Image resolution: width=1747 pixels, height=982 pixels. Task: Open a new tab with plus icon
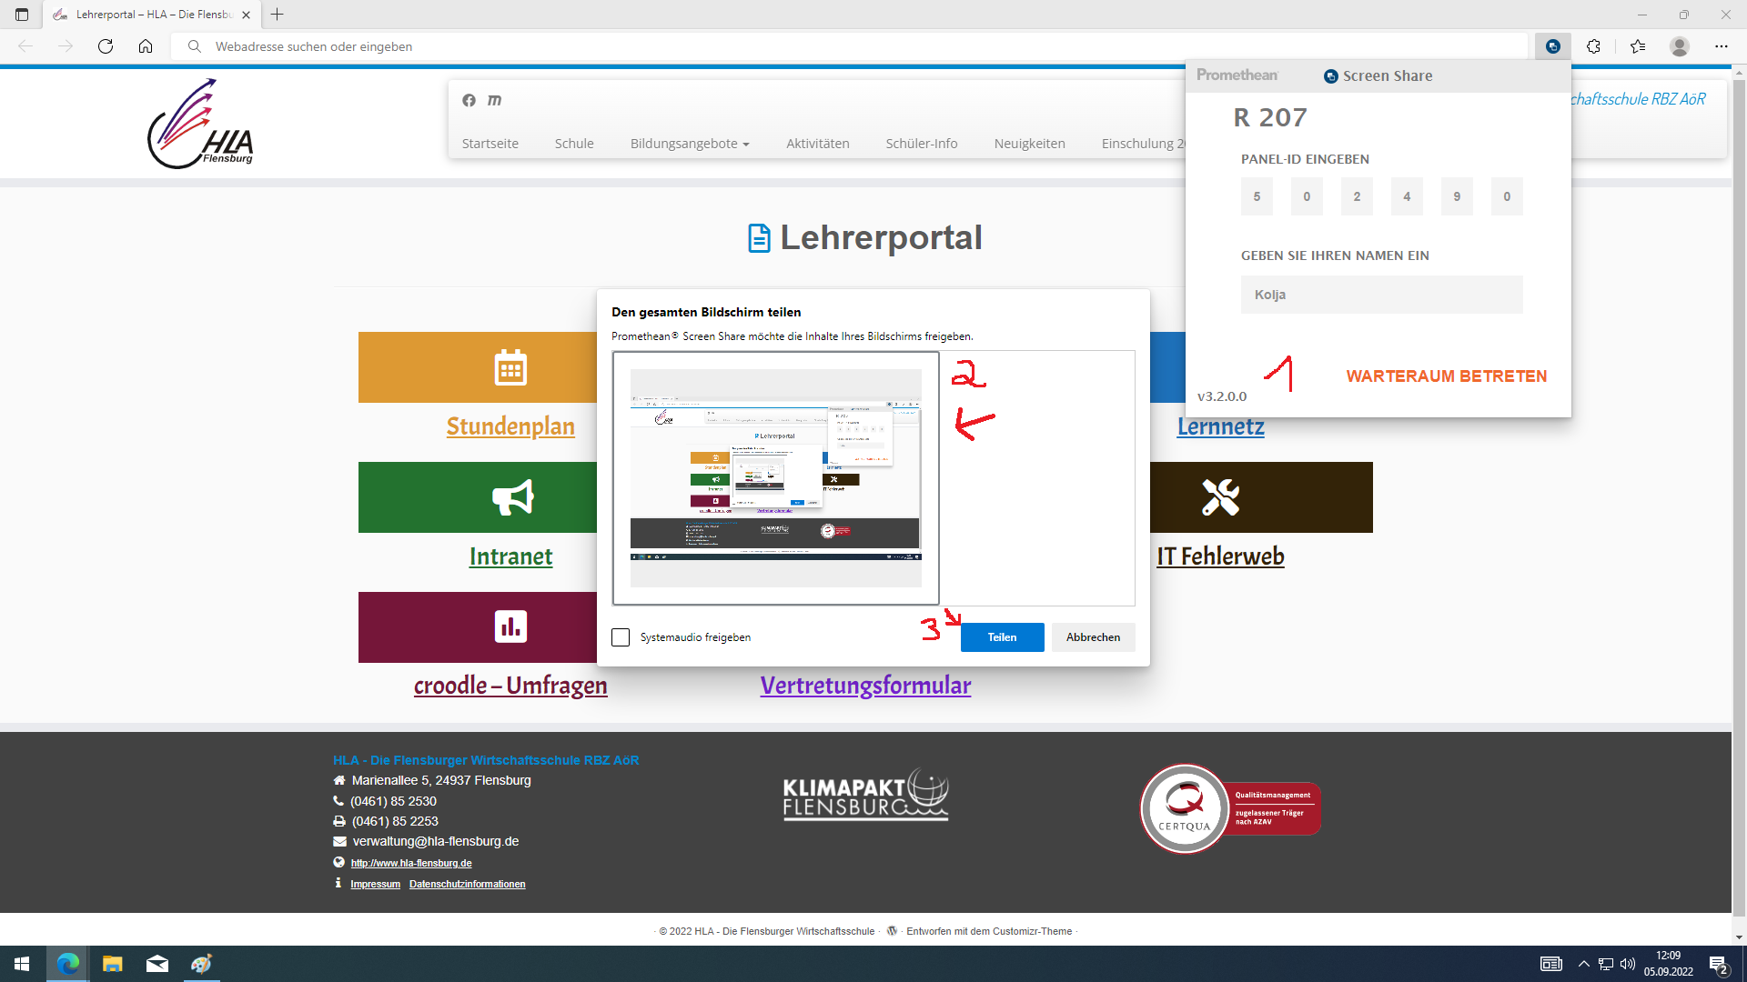pos(278,15)
